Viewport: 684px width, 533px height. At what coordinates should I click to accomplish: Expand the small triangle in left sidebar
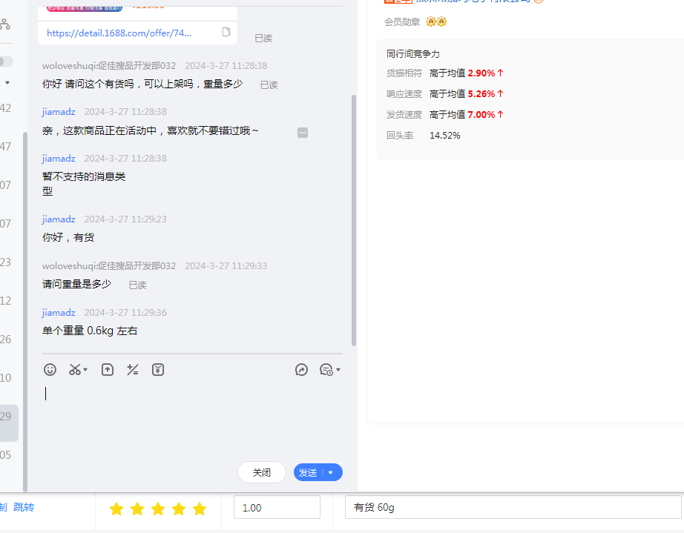(7, 83)
